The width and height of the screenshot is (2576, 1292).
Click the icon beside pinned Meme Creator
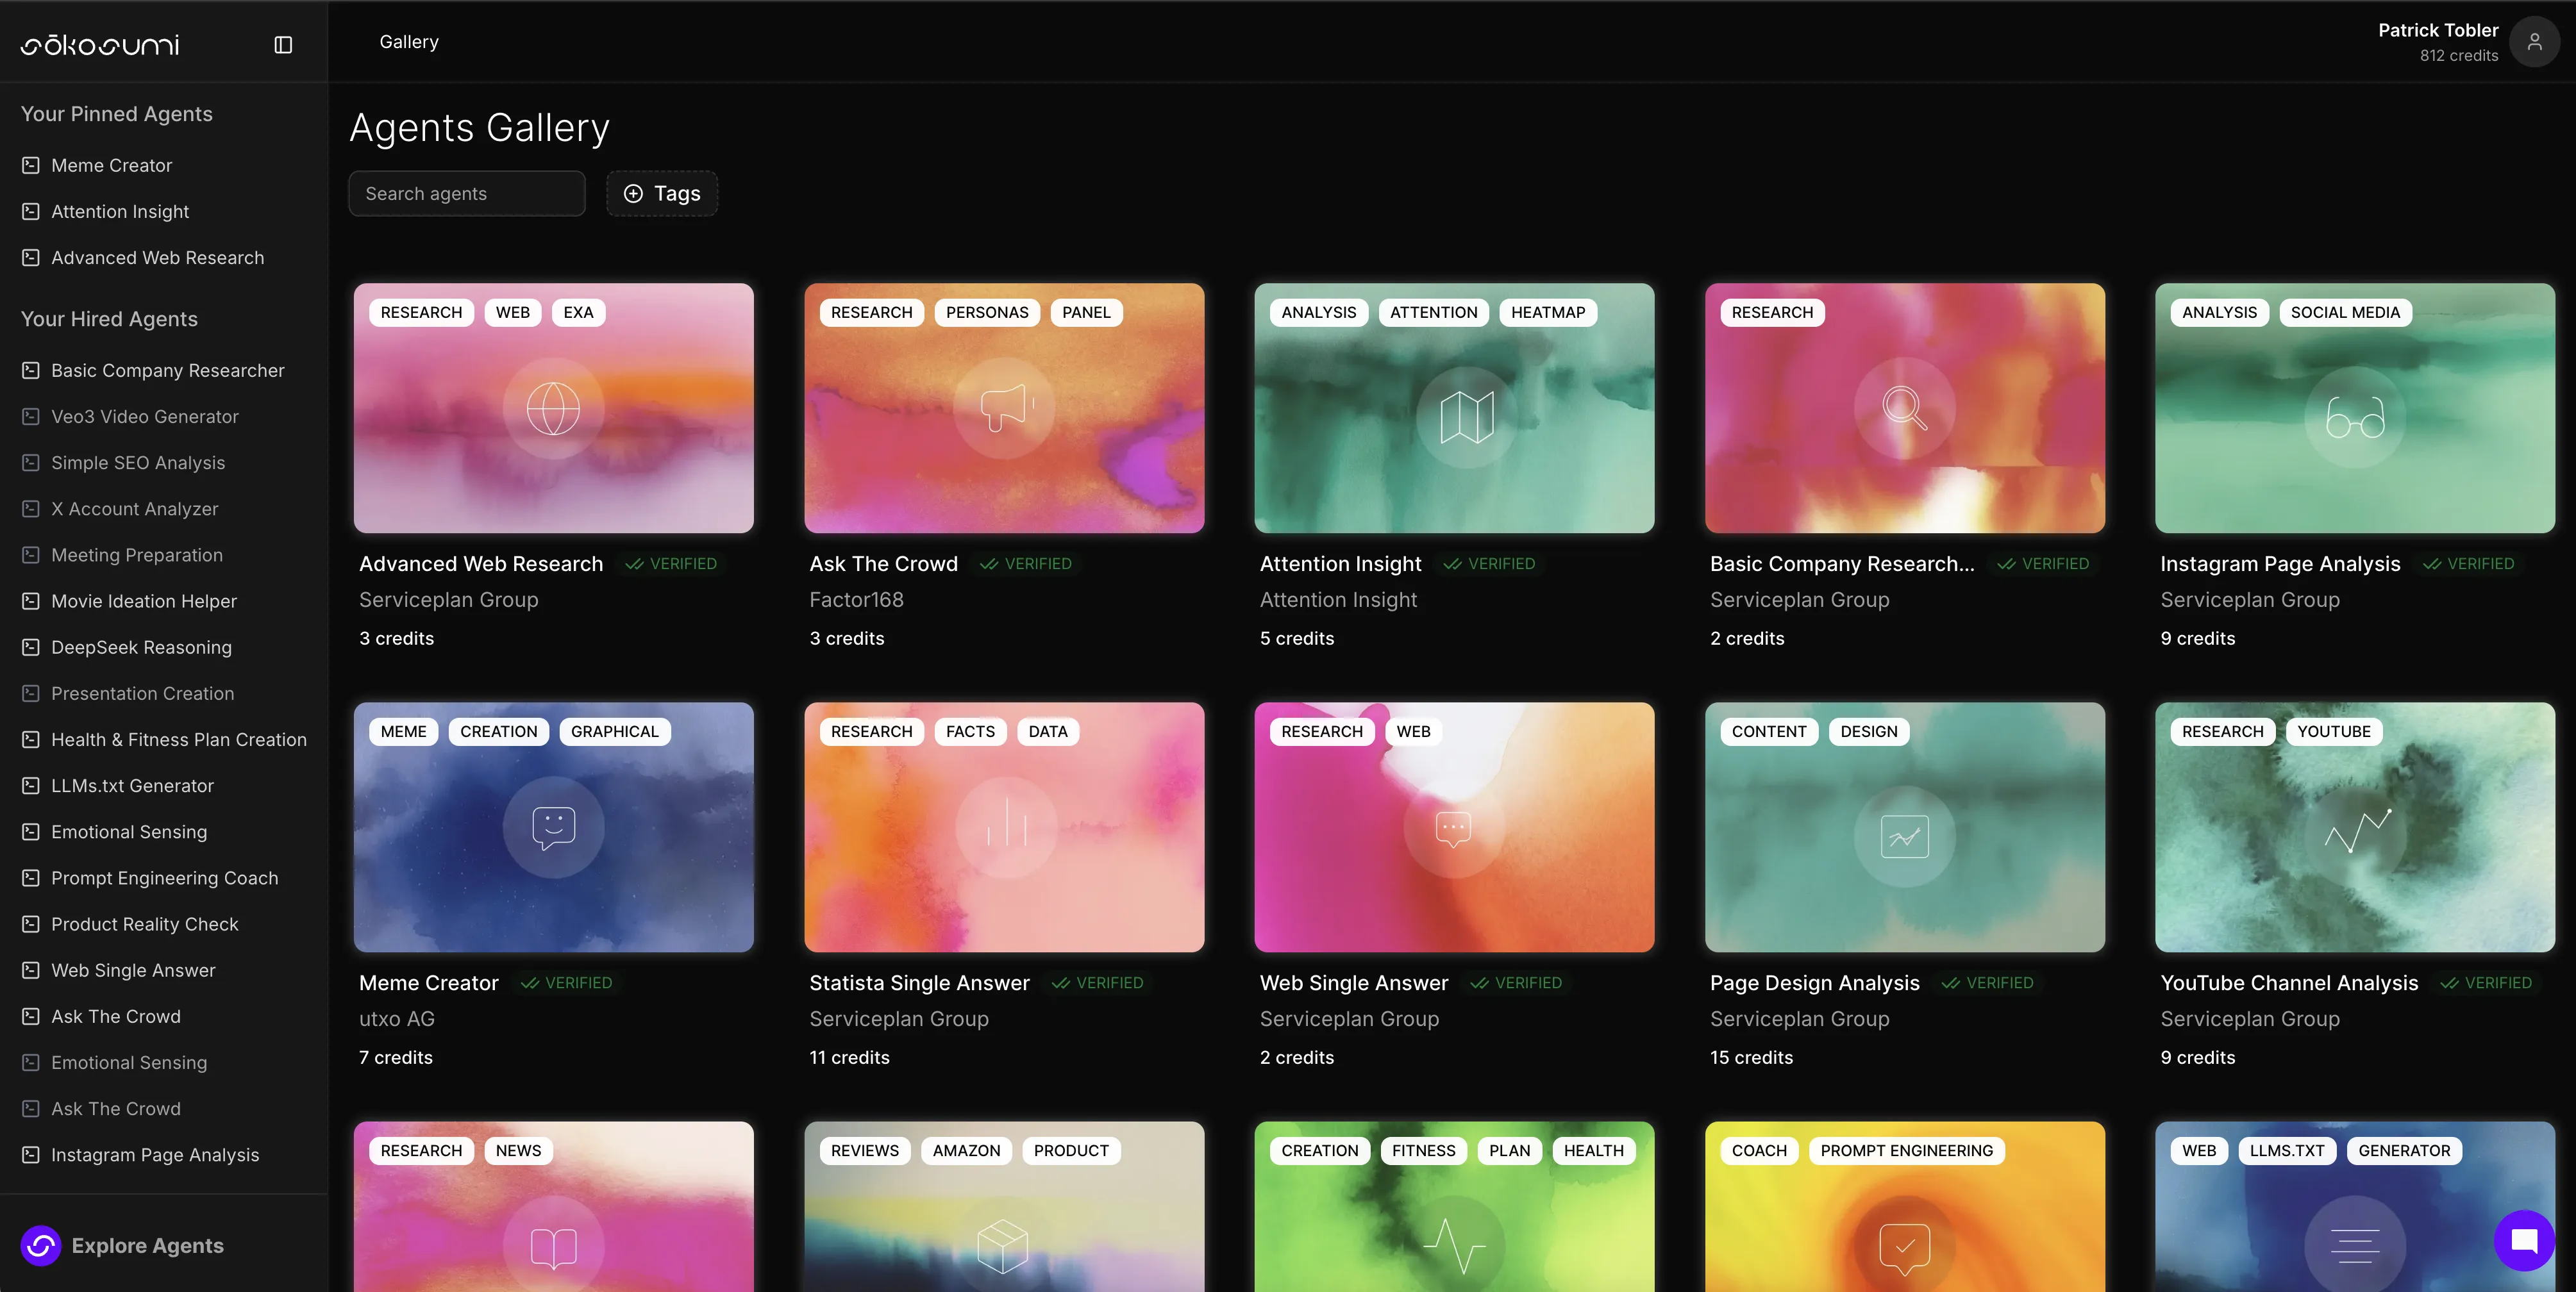[31, 165]
